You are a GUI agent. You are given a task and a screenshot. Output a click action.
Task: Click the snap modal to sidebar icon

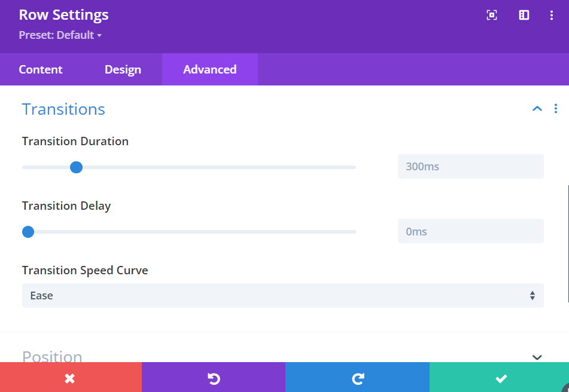point(524,15)
